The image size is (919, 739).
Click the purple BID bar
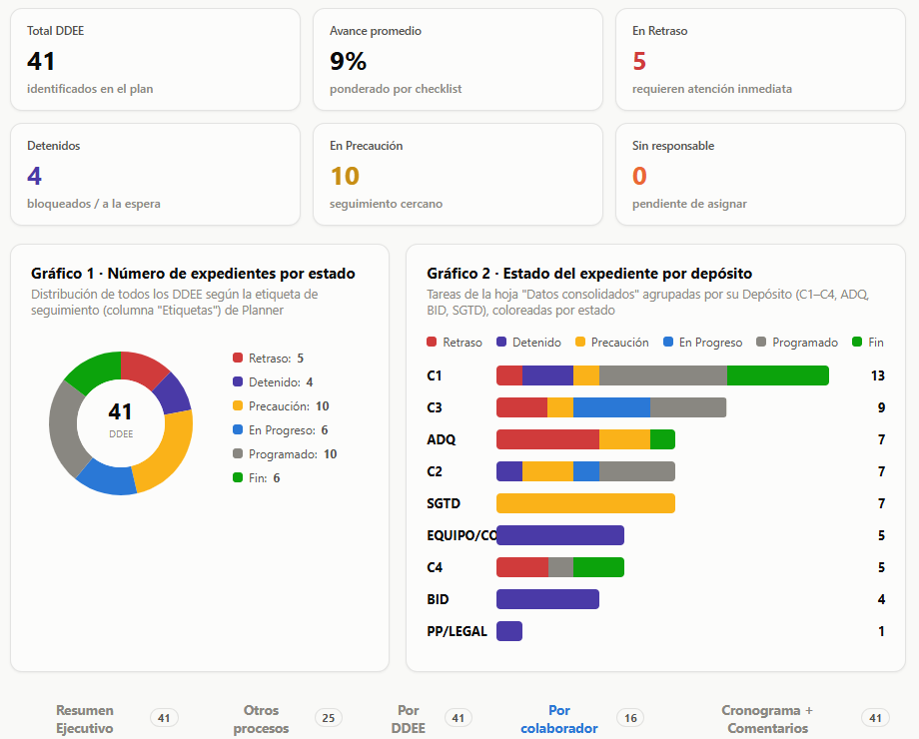547,599
